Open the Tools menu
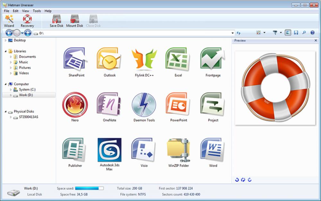This screenshot has width=321, height=201. [37, 11]
